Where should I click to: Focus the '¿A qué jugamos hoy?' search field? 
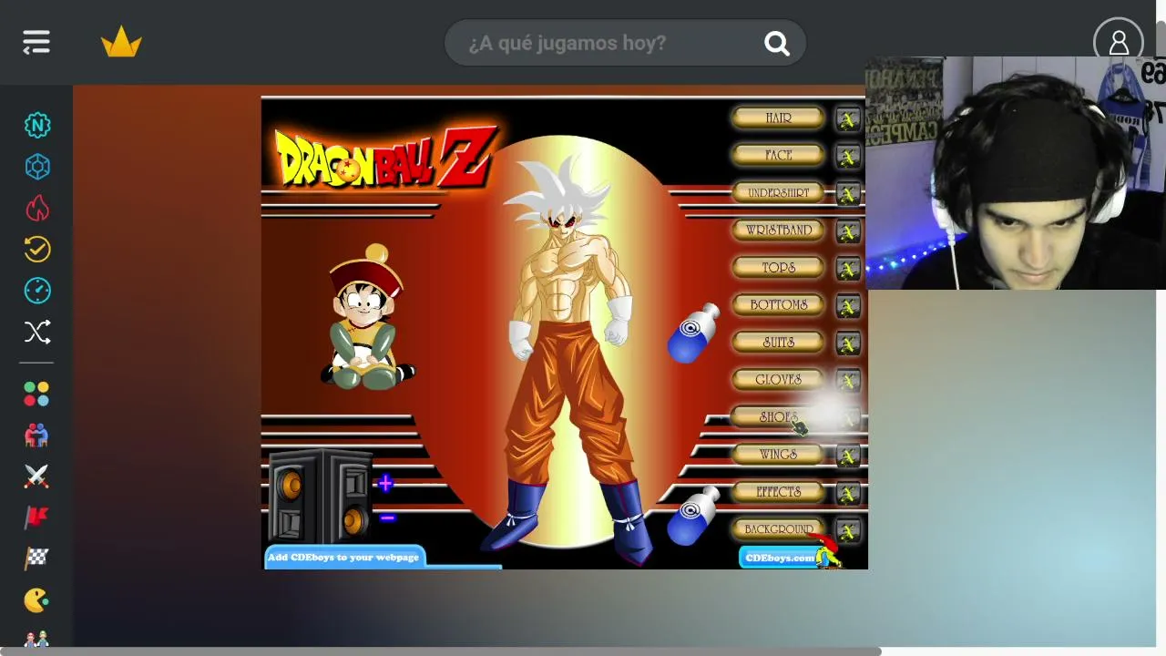coord(625,43)
